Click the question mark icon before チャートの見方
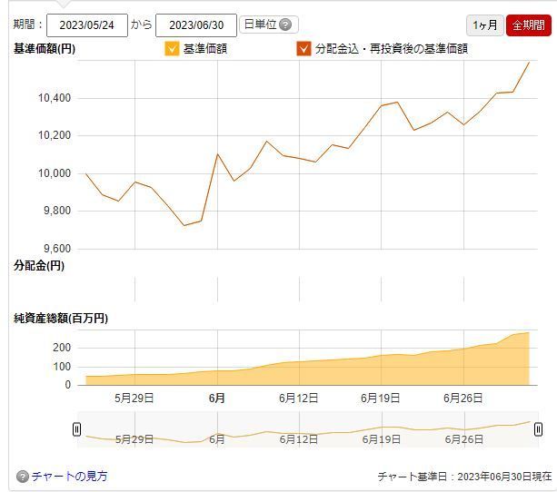557x492 pixels. (x=23, y=476)
